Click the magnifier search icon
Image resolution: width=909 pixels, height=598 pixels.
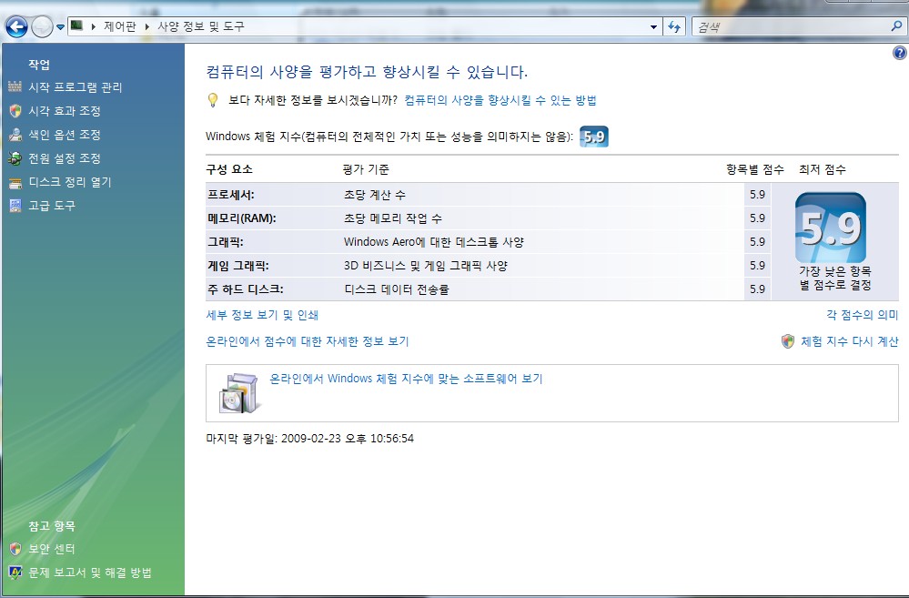pos(897,26)
